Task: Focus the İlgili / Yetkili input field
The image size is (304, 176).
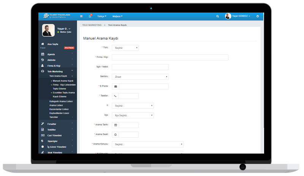Action: [140, 67]
